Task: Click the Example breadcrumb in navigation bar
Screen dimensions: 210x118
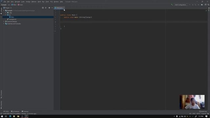Action: click(x=4, y=5)
